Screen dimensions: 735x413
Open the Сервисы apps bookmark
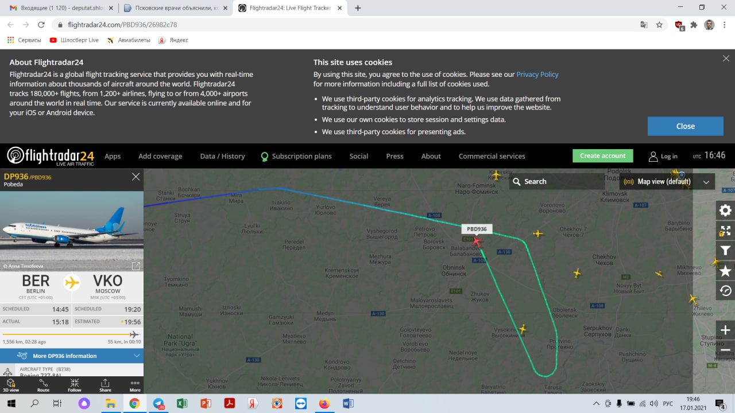(x=24, y=40)
